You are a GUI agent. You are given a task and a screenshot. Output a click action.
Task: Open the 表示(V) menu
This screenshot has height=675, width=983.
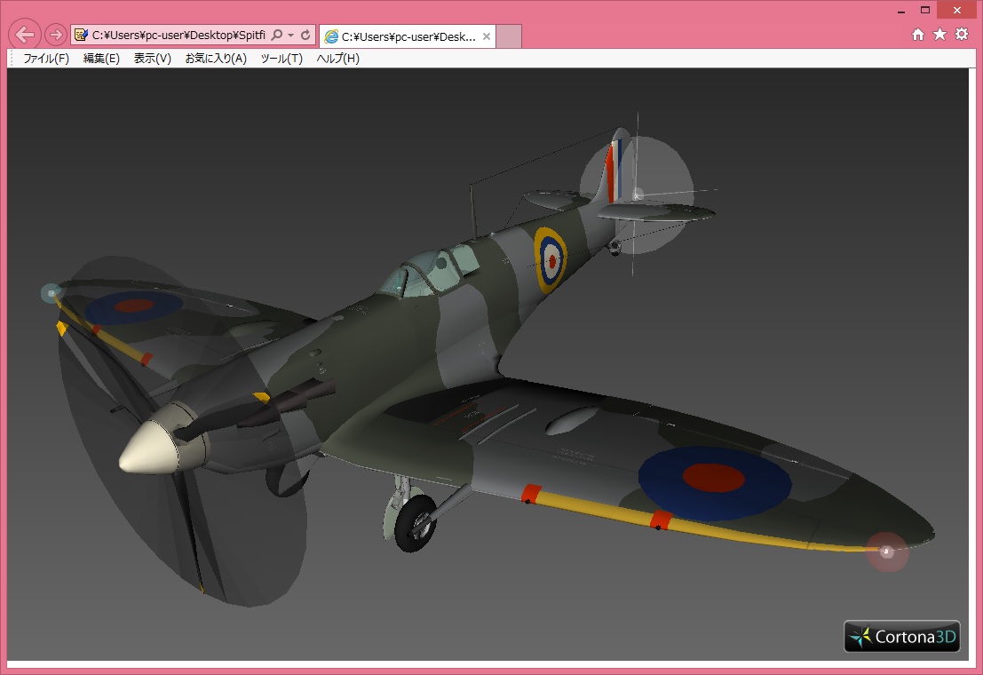tap(152, 59)
